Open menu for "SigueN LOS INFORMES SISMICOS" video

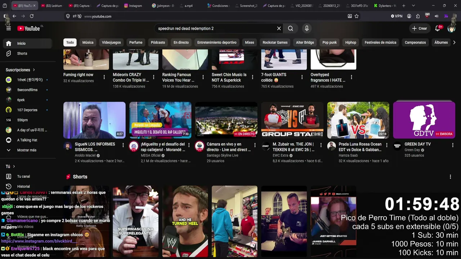(x=123, y=145)
